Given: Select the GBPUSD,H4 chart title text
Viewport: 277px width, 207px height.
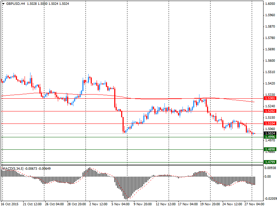Looking at the screenshot, I should [x=16, y=3].
